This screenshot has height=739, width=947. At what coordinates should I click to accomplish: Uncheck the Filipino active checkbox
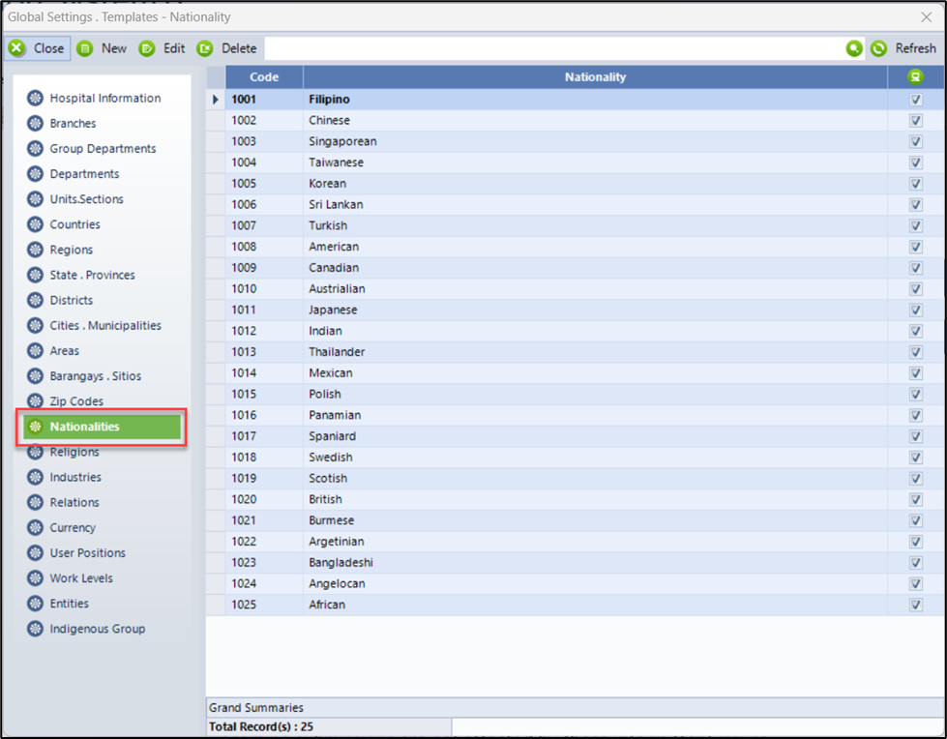915,100
